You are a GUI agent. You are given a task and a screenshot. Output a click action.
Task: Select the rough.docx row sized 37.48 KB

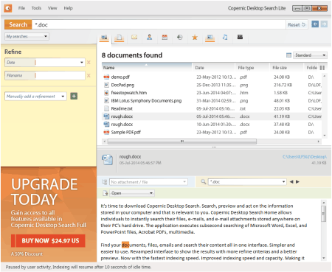(212, 124)
